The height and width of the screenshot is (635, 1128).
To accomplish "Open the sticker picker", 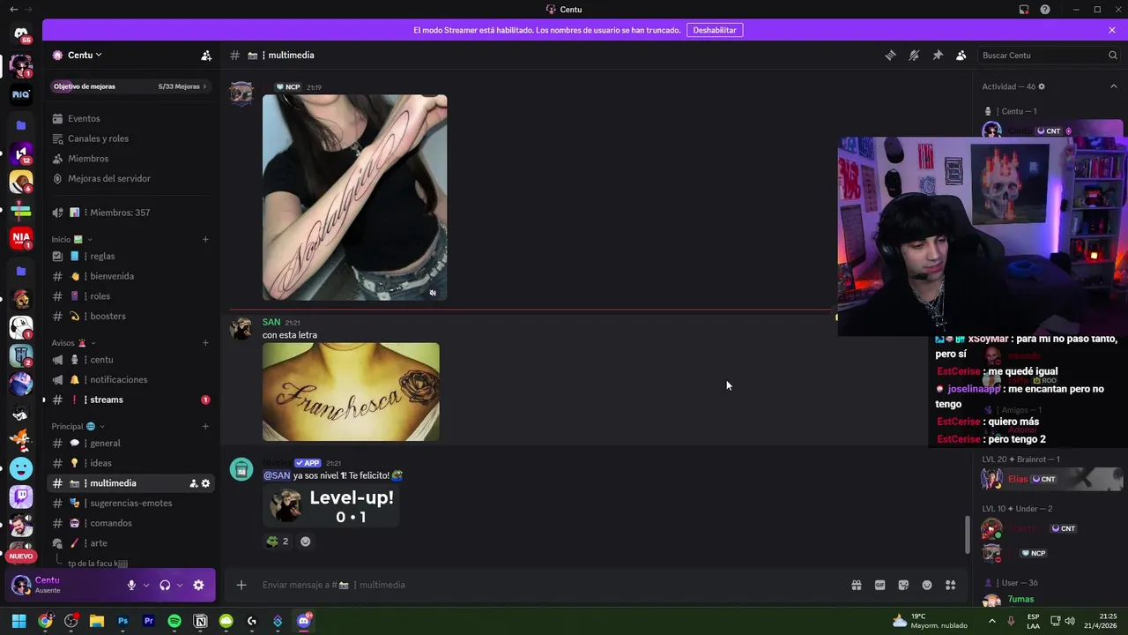I will pos(903,585).
